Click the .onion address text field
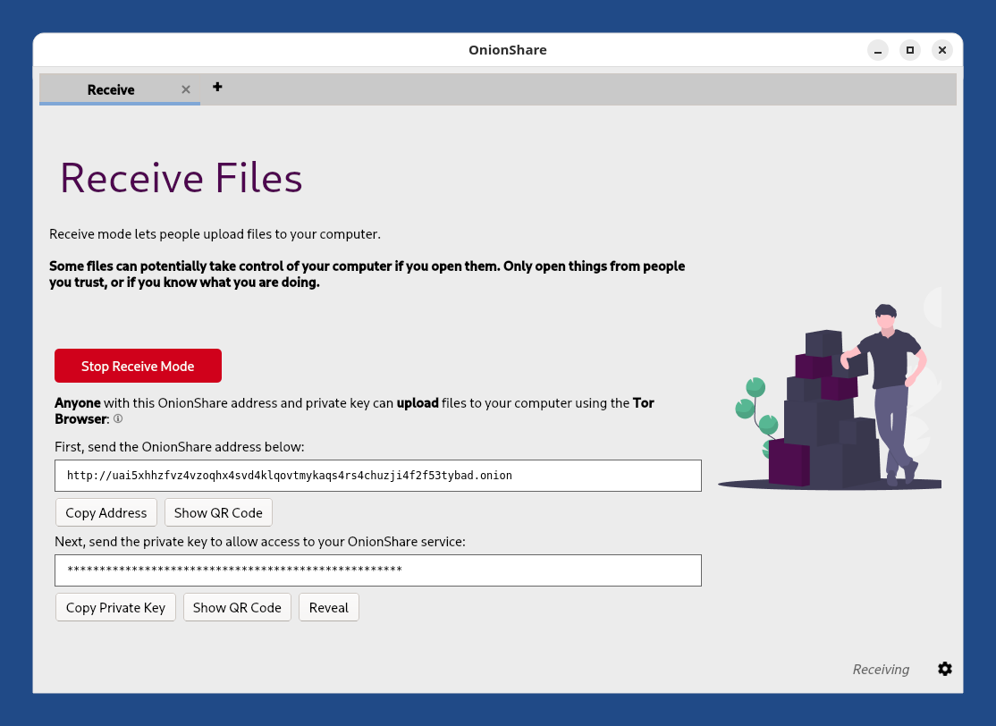996x726 pixels. 378,476
